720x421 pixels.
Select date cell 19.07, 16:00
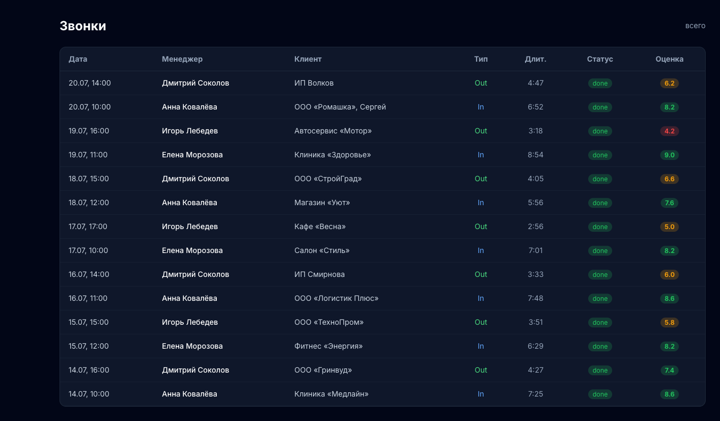90,131
